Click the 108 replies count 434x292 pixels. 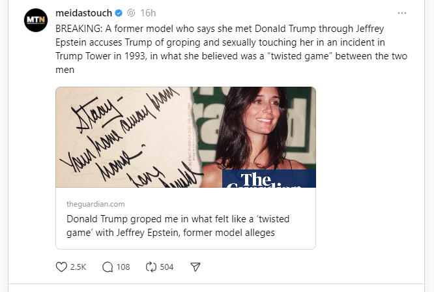click(123, 267)
